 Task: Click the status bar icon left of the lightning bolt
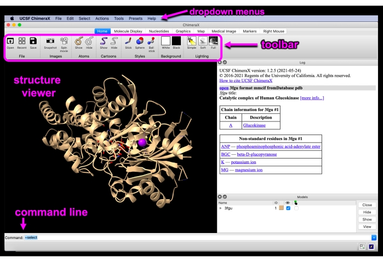pyautogui.click(x=362, y=247)
